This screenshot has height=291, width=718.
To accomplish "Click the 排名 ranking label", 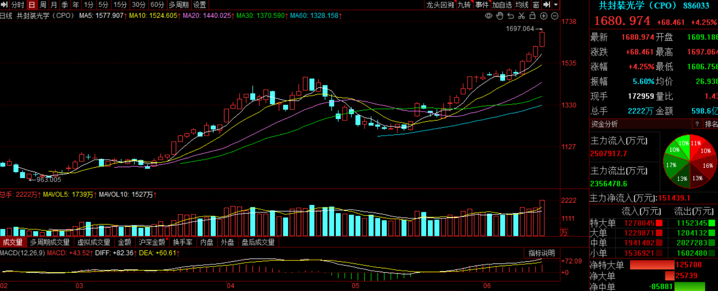I will pyautogui.click(x=711, y=124).
